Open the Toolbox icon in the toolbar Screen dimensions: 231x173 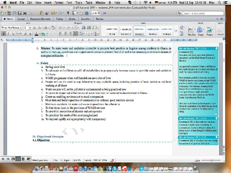click(86, 13)
